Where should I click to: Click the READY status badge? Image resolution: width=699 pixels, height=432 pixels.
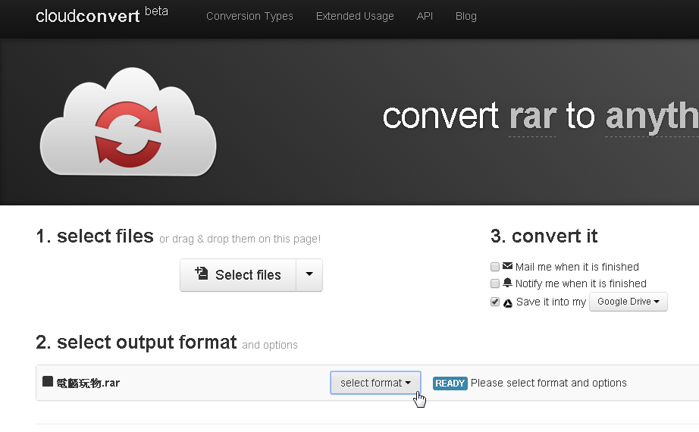tap(450, 383)
